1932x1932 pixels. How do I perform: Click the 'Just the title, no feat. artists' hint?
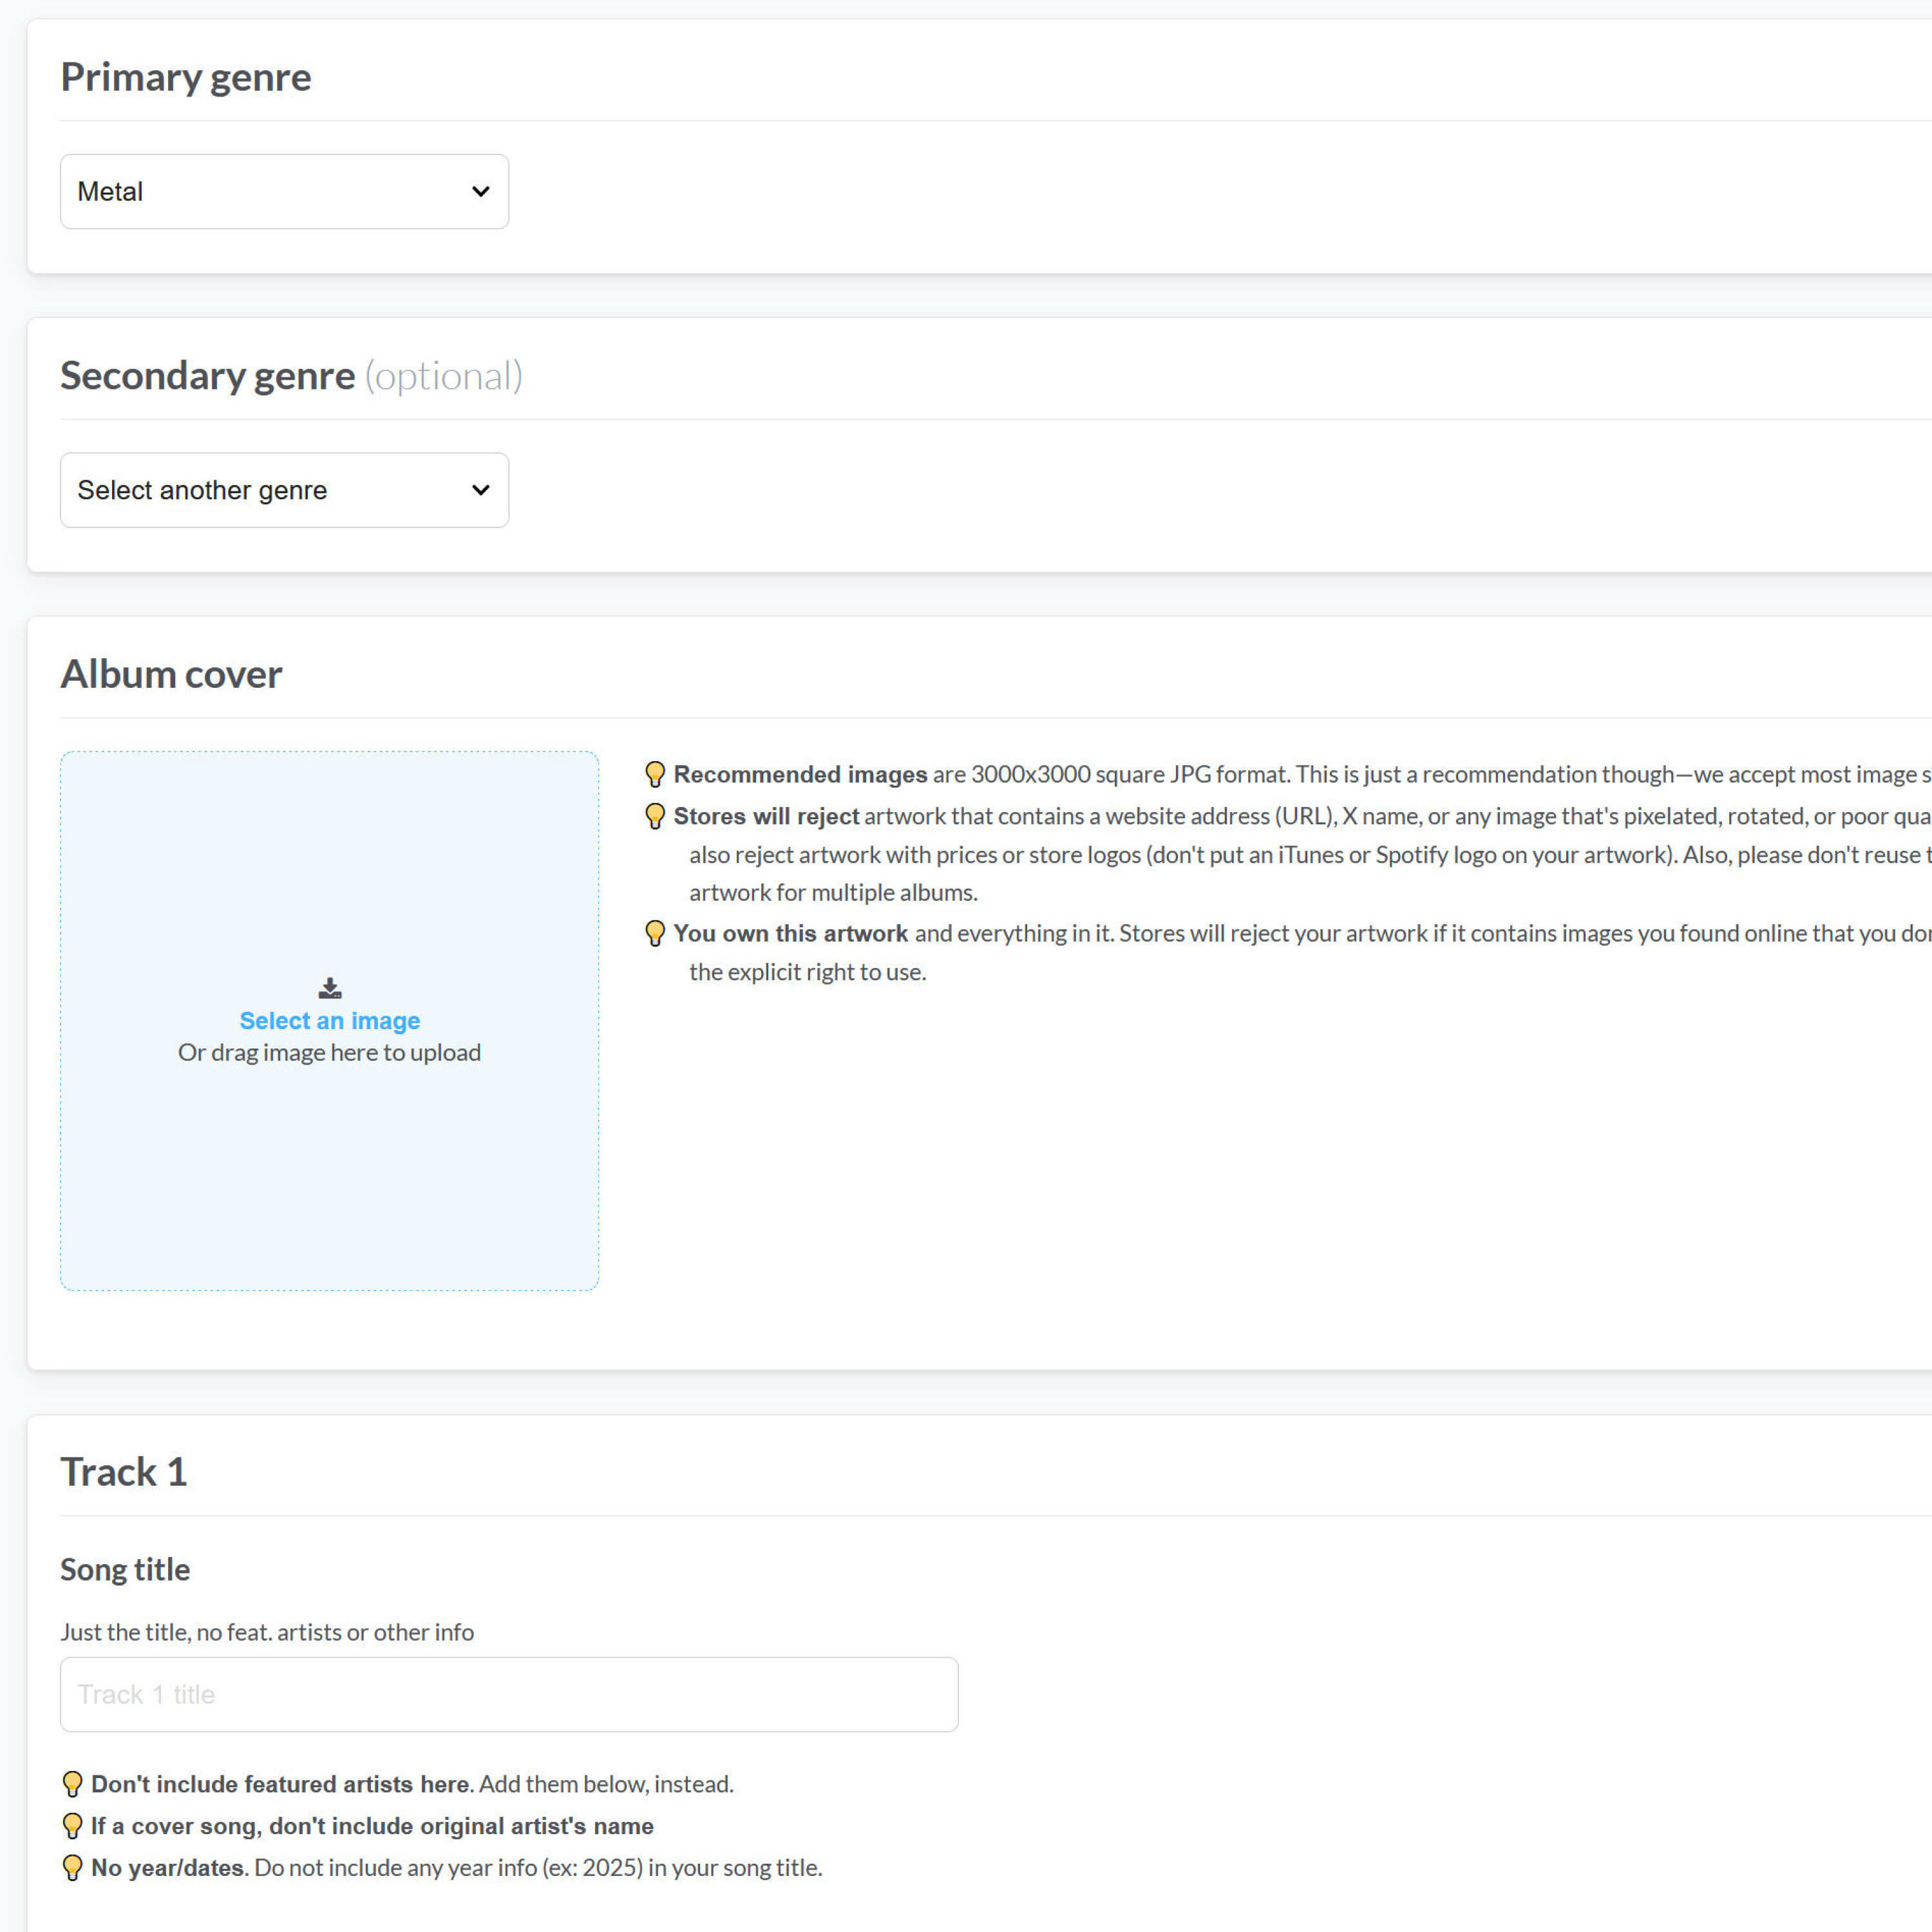(267, 1632)
